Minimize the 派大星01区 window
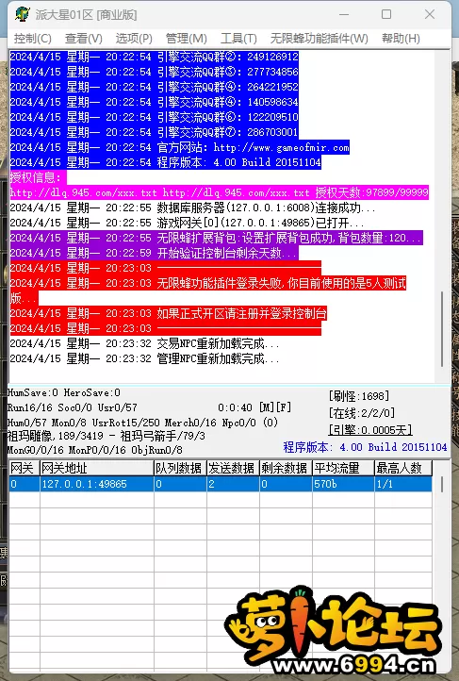This screenshot has width=459, height=681. [x=344, y=14]
